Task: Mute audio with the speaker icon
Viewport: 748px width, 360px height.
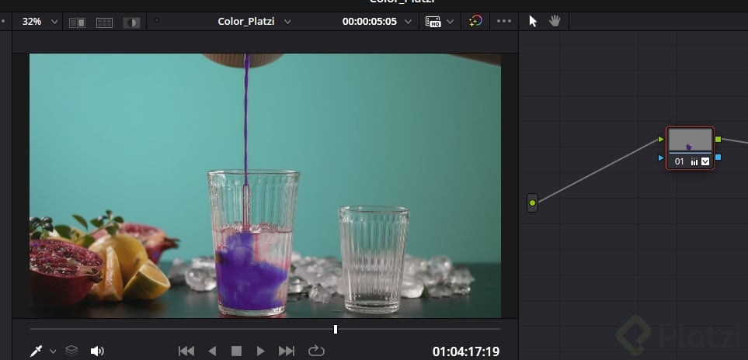Action: coord(97,351)
